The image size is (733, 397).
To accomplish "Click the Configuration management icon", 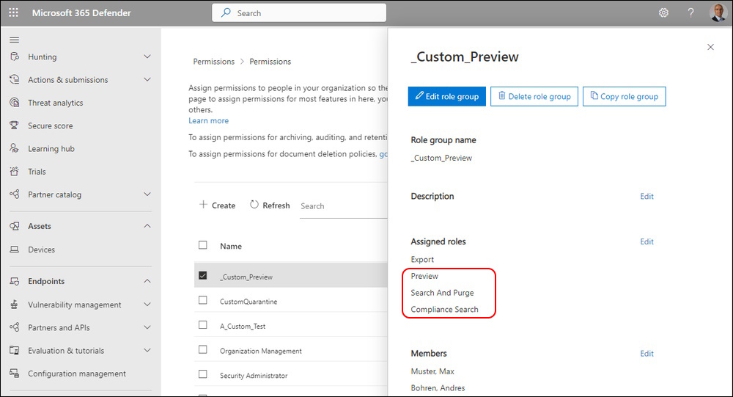I will click(15, 373).
